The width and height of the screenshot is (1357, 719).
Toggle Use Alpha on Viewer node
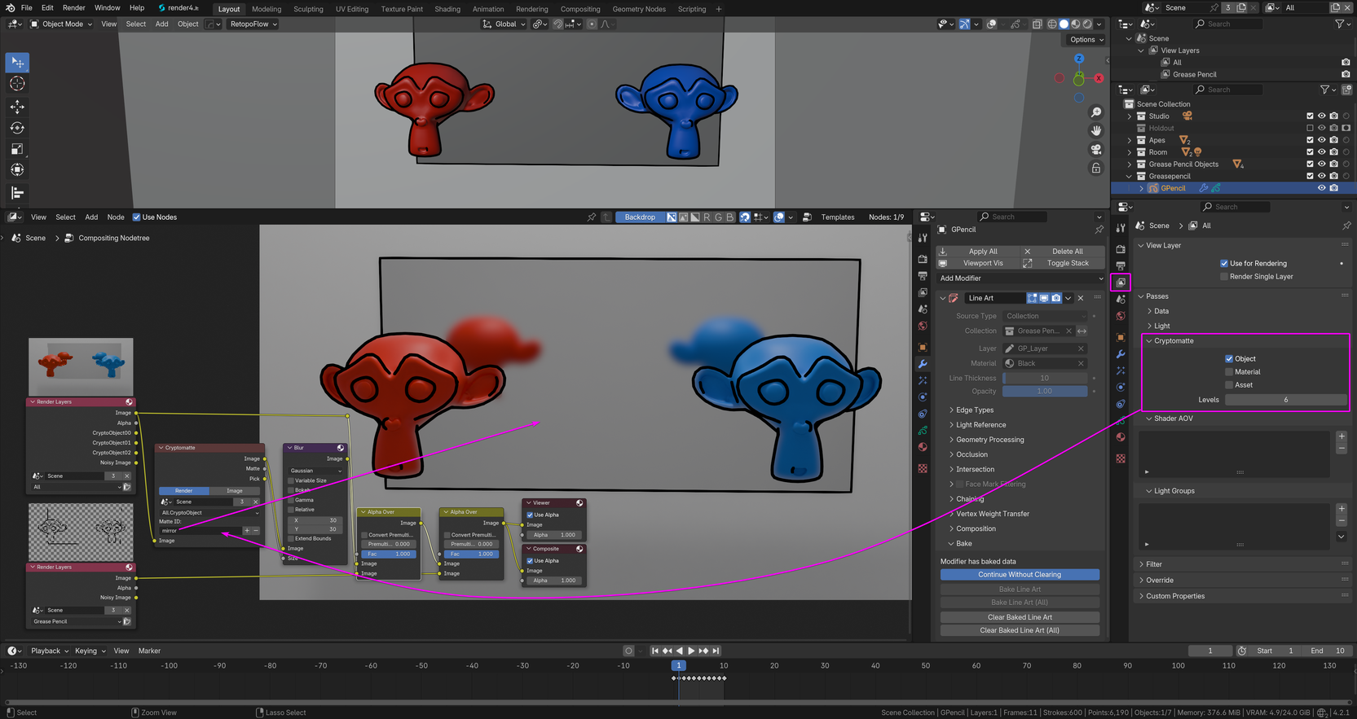coord(530,515)
